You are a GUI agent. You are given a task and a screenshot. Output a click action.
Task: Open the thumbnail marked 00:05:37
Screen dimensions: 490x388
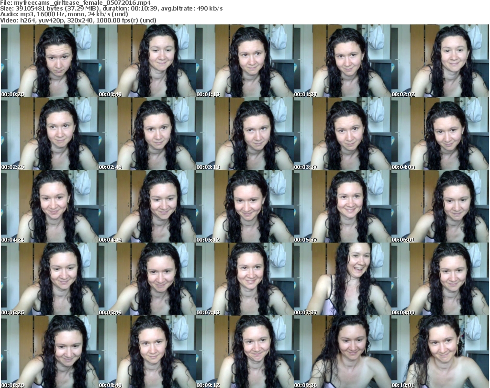point(342,207)
